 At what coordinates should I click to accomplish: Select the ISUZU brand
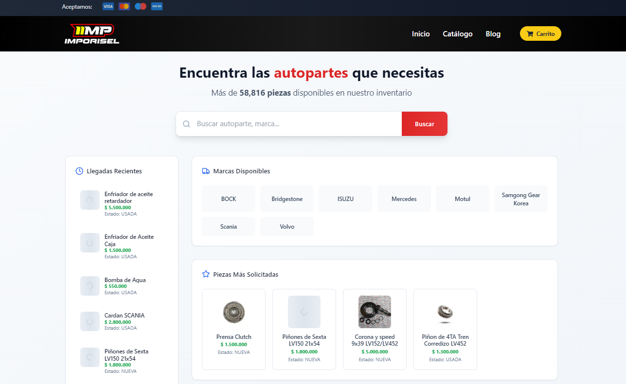[345, 199]
